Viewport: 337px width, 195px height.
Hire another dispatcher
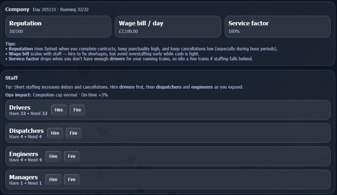55,133
